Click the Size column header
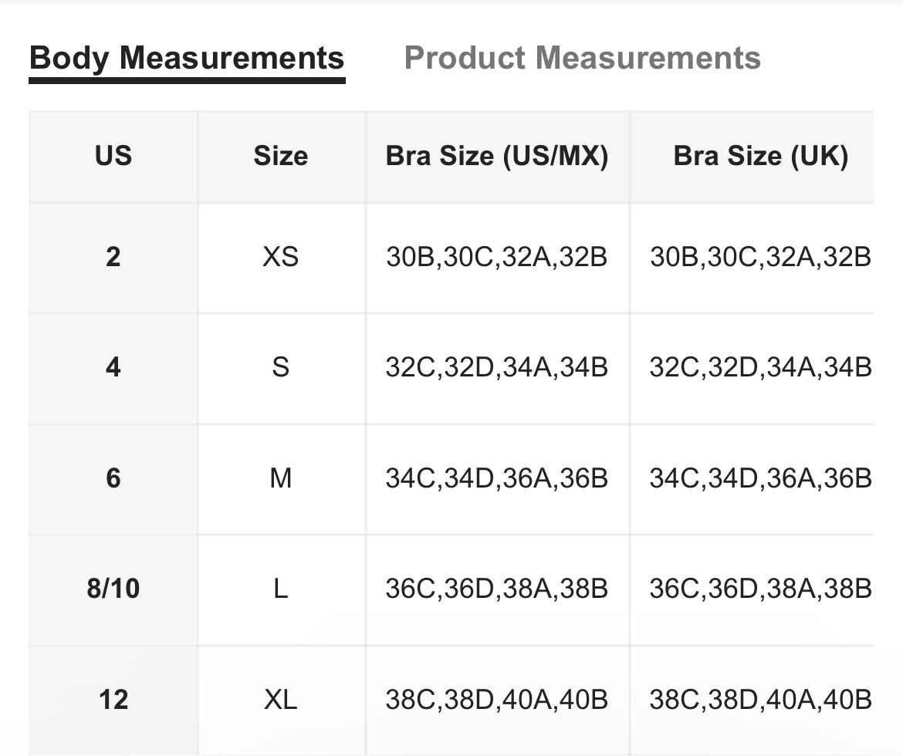The width and height of the screenshot is (903, 756). tap(281, 157)
